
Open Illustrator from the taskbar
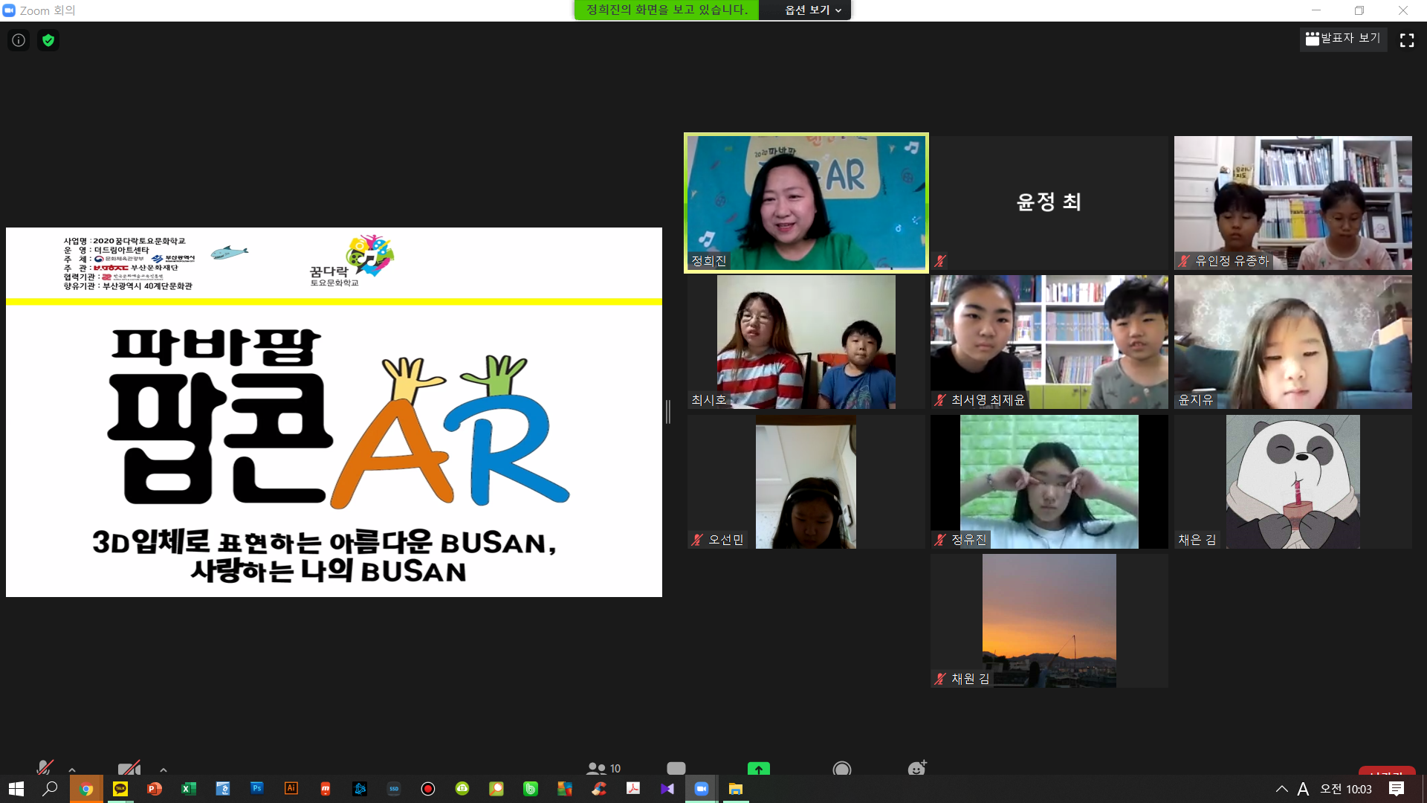tap(291, 789)
